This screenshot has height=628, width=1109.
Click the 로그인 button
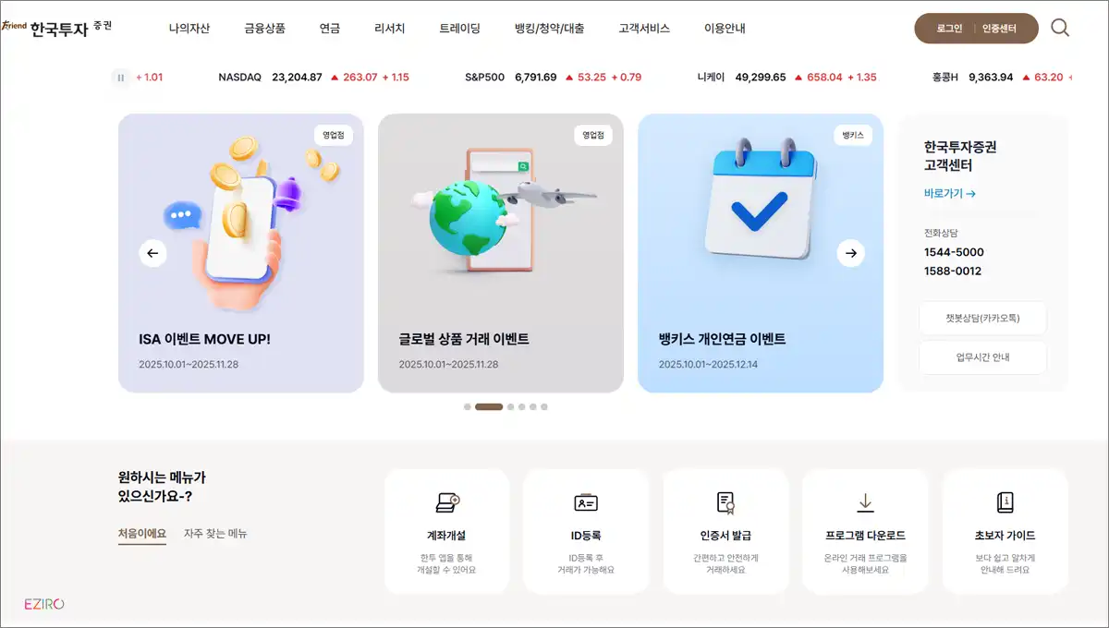(949, 29)
